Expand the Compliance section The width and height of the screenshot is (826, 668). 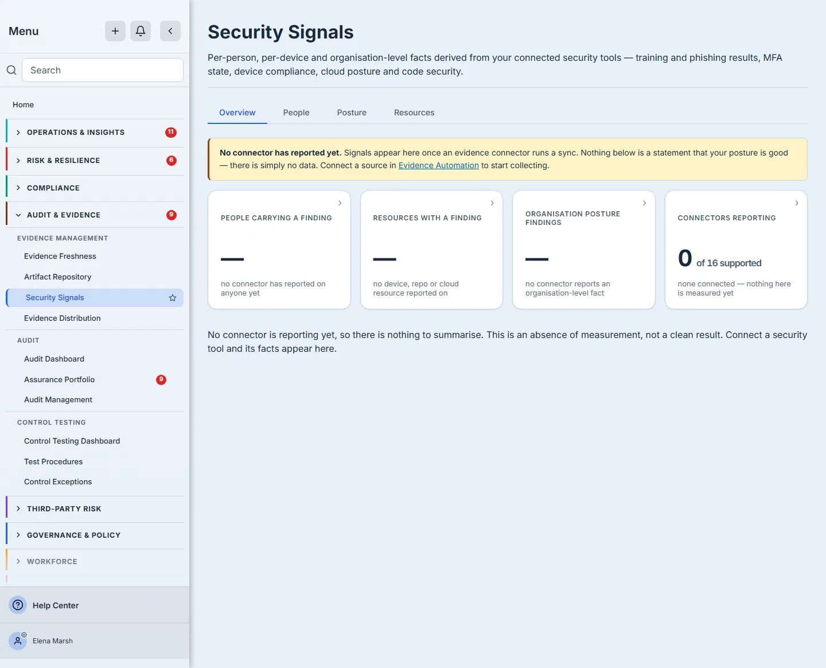point(95,188)
